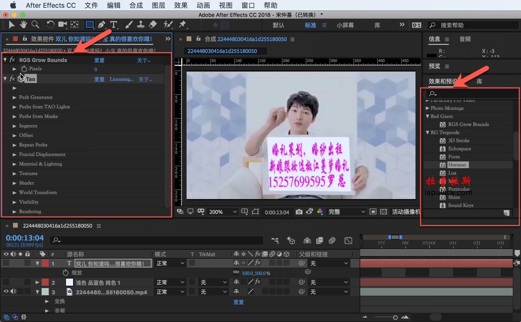
Task: Switch to the 音频 panel tab
Action: click(x=465, y=39)
